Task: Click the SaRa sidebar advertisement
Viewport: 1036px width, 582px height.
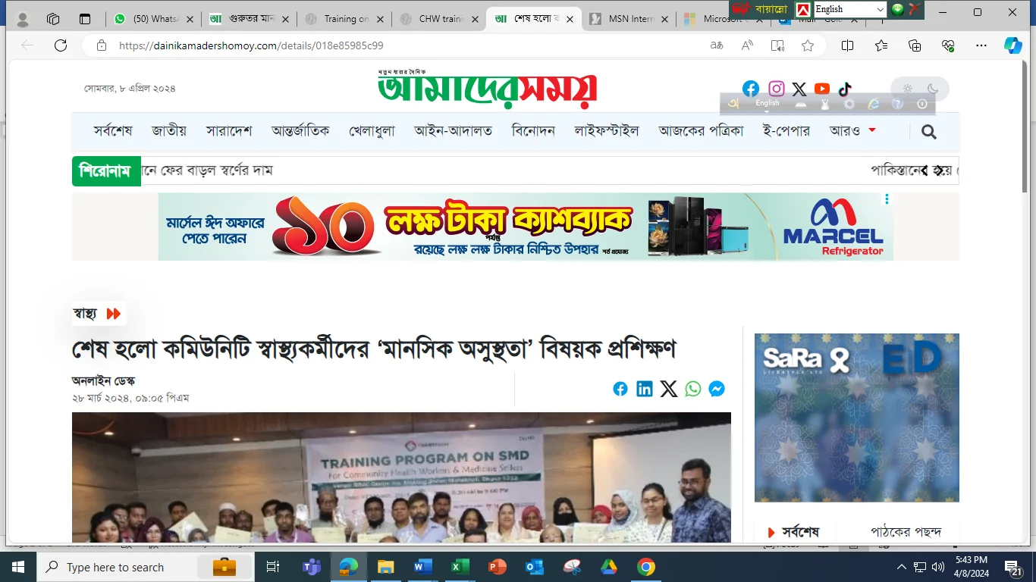Action: tap(857, 418)
